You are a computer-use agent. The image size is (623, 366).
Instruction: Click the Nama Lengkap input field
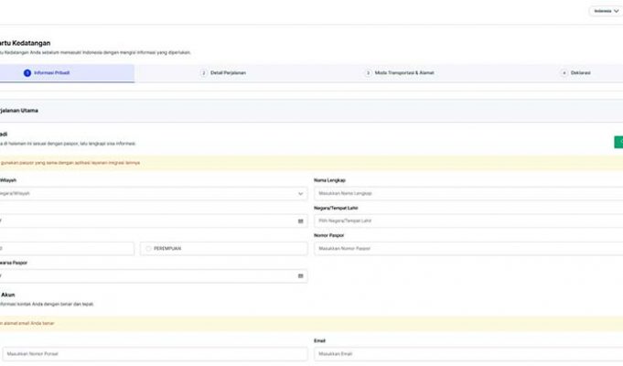point(467,194)
